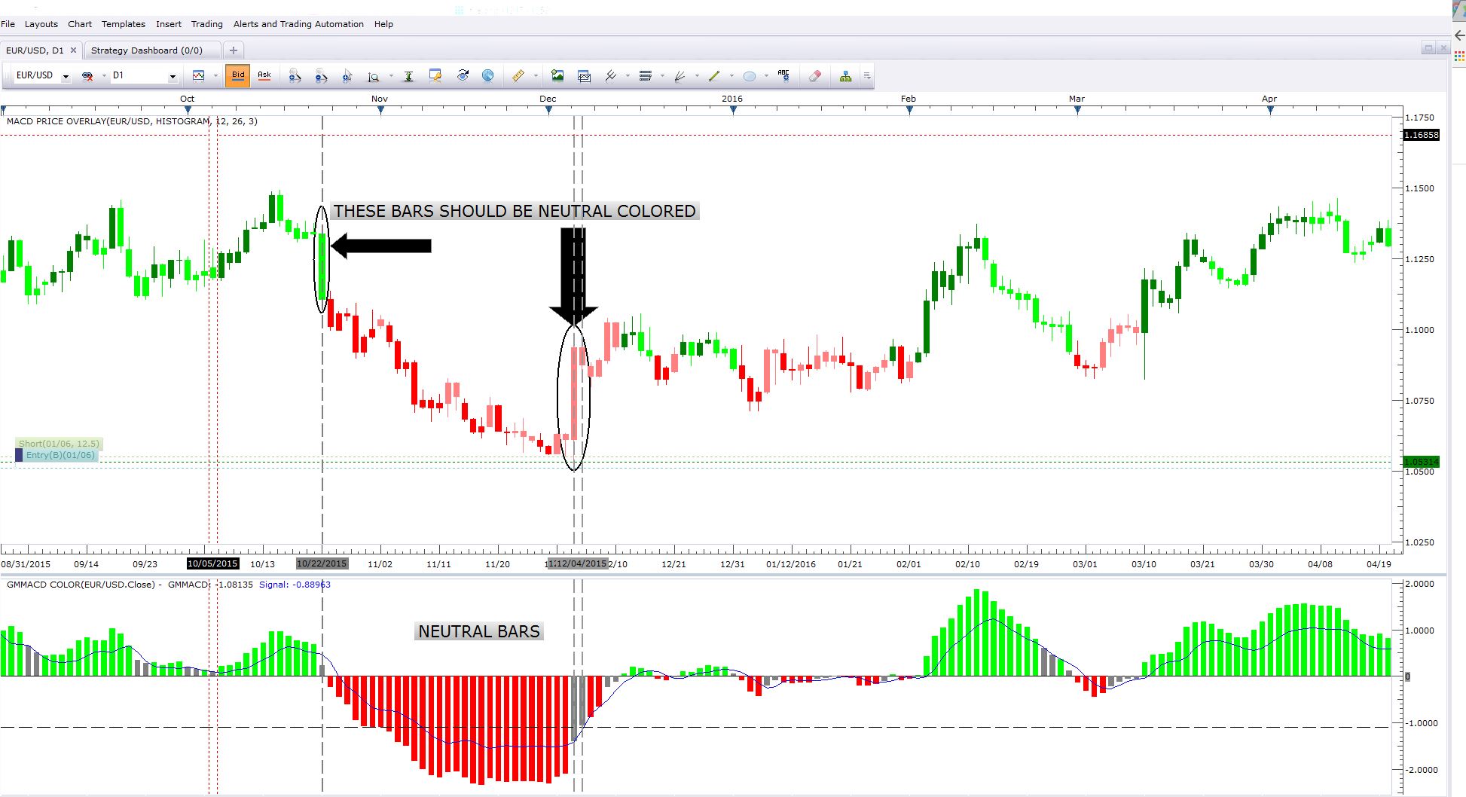
Task: Expand the Fibonacci tool dropdown arrow
Action: [662, 75]
